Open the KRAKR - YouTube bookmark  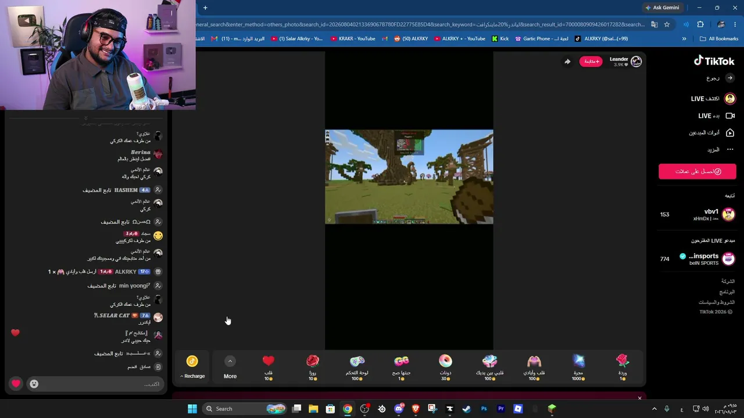[x=353, y=39]
